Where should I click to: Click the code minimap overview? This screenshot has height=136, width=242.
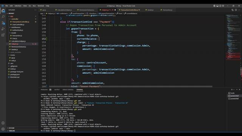click(233, 37)
